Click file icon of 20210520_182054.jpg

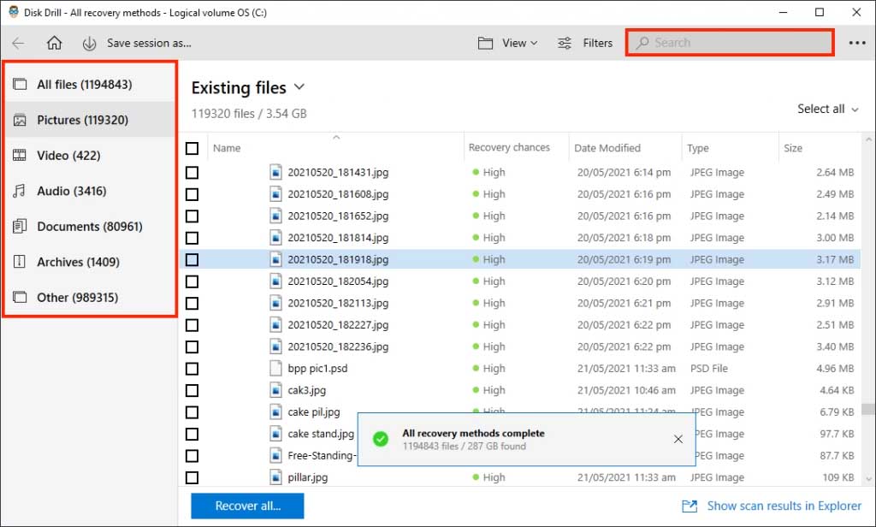275,281
